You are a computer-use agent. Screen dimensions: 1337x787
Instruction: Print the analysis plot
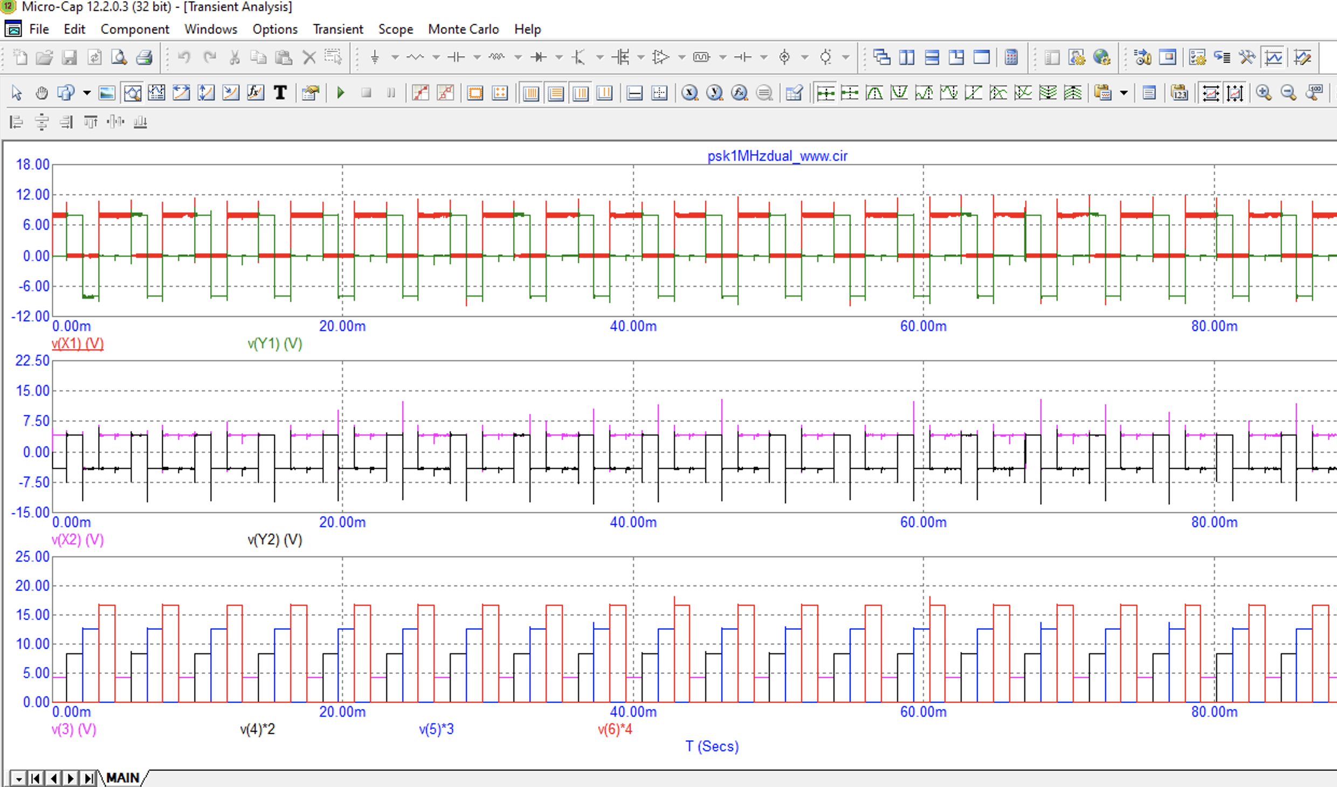point(144,57)
